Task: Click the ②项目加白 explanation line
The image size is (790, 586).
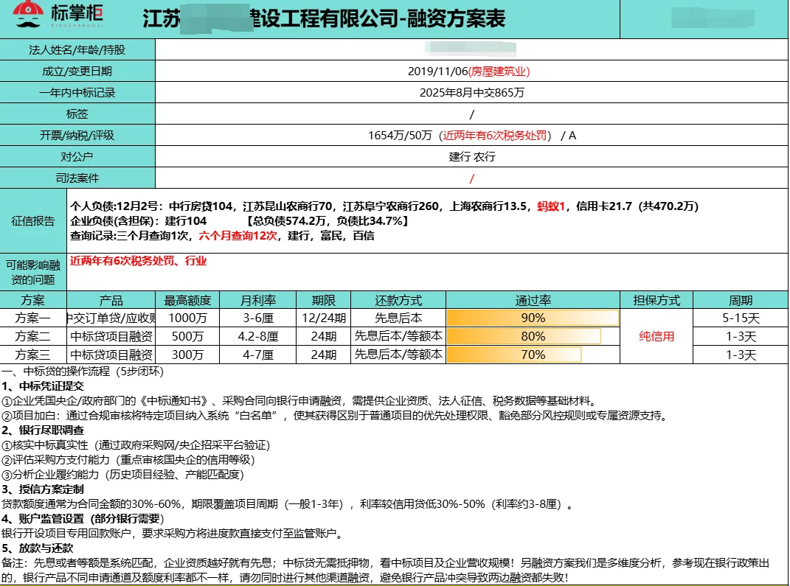Action: (335, 416)
